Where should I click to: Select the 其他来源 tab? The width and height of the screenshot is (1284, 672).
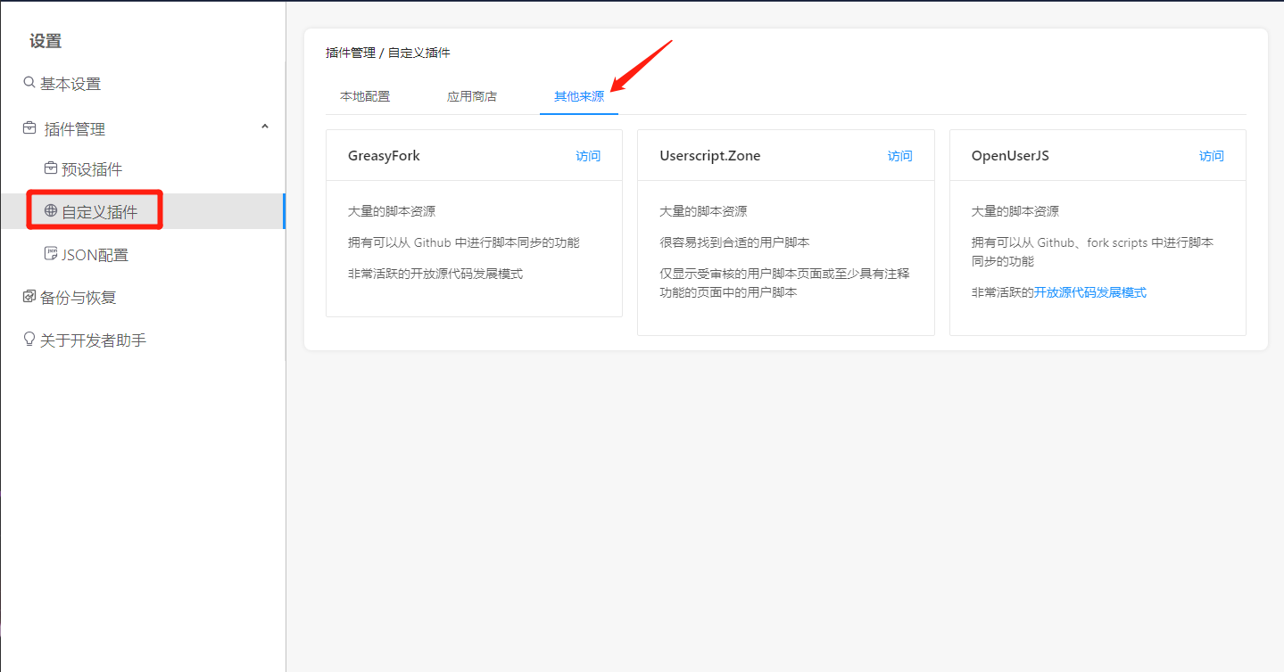point(579,96)
